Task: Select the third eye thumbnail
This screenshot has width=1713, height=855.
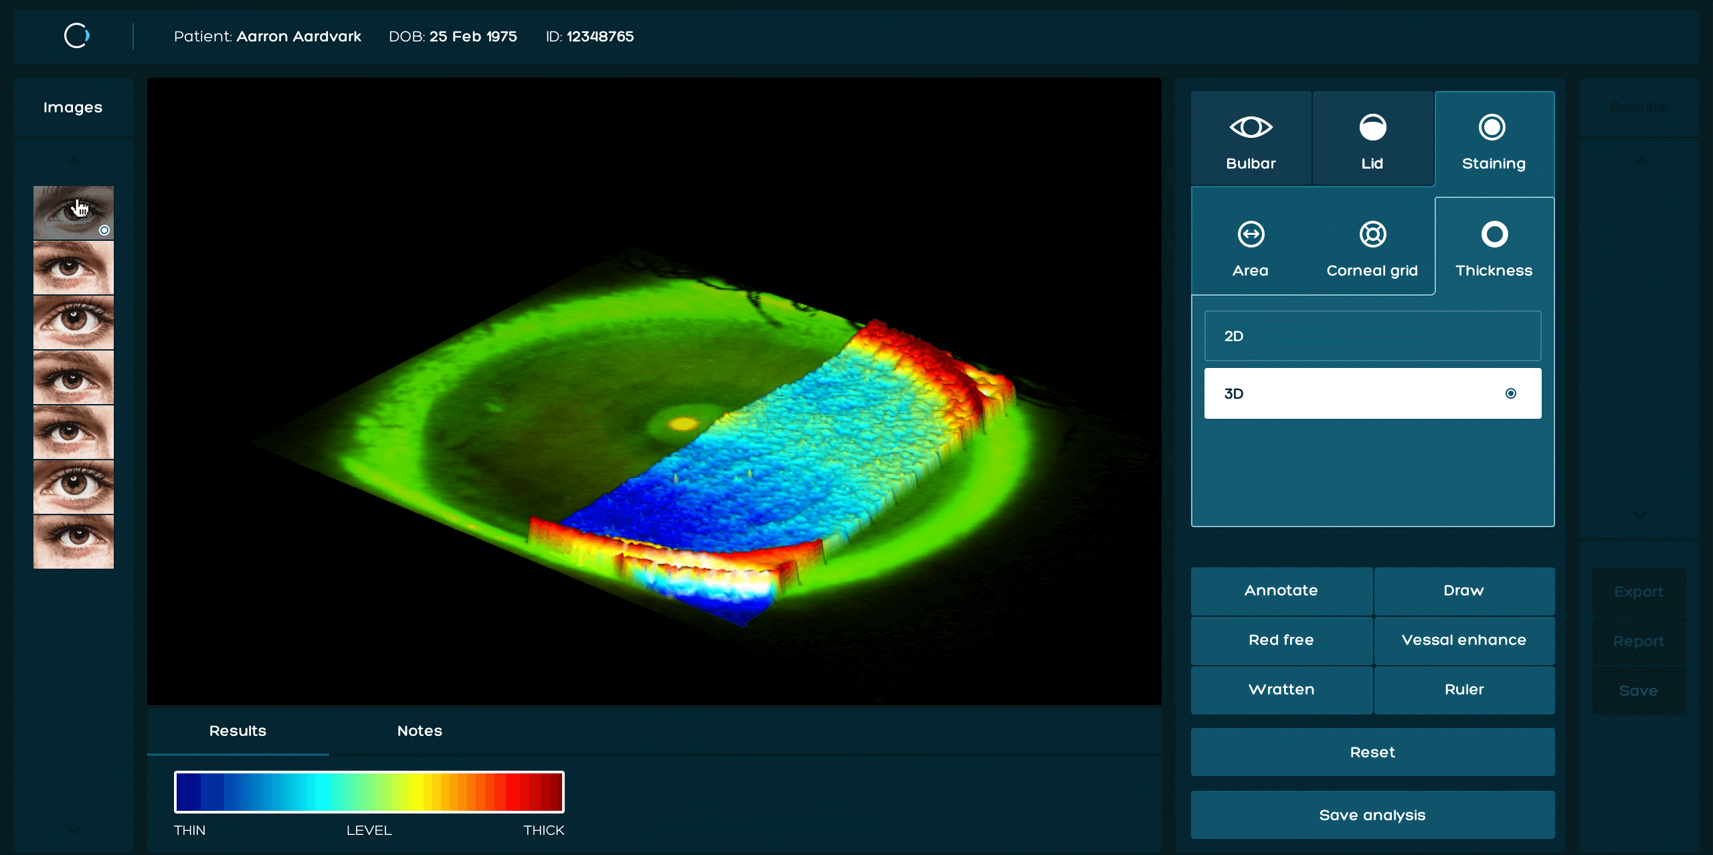Action: pyautogui.click(x=74, y=322)
